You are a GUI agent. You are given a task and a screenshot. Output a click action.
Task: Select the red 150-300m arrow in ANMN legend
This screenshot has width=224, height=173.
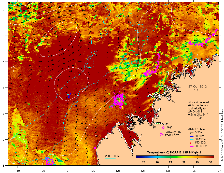[191, 143]
